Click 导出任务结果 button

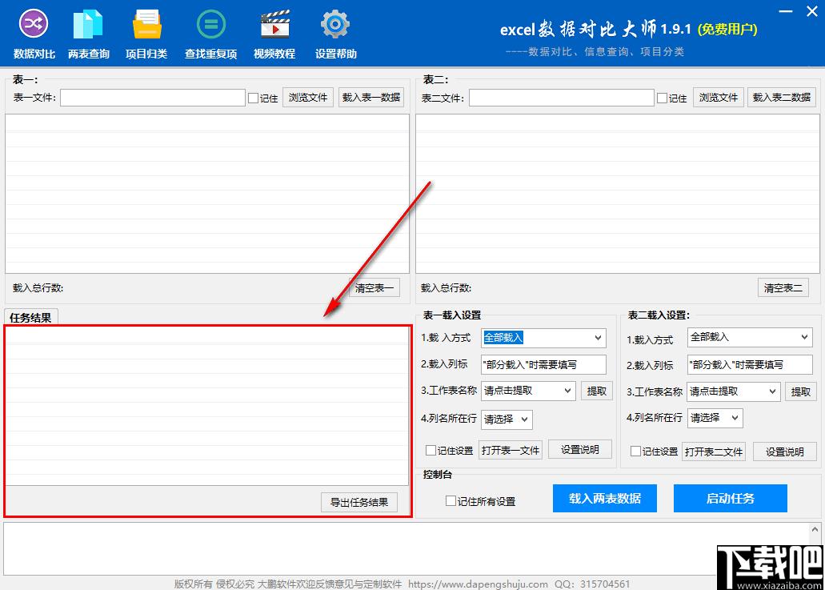coord(358,502)
